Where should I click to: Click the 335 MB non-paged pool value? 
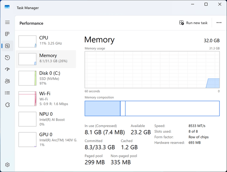click(121, 162)
